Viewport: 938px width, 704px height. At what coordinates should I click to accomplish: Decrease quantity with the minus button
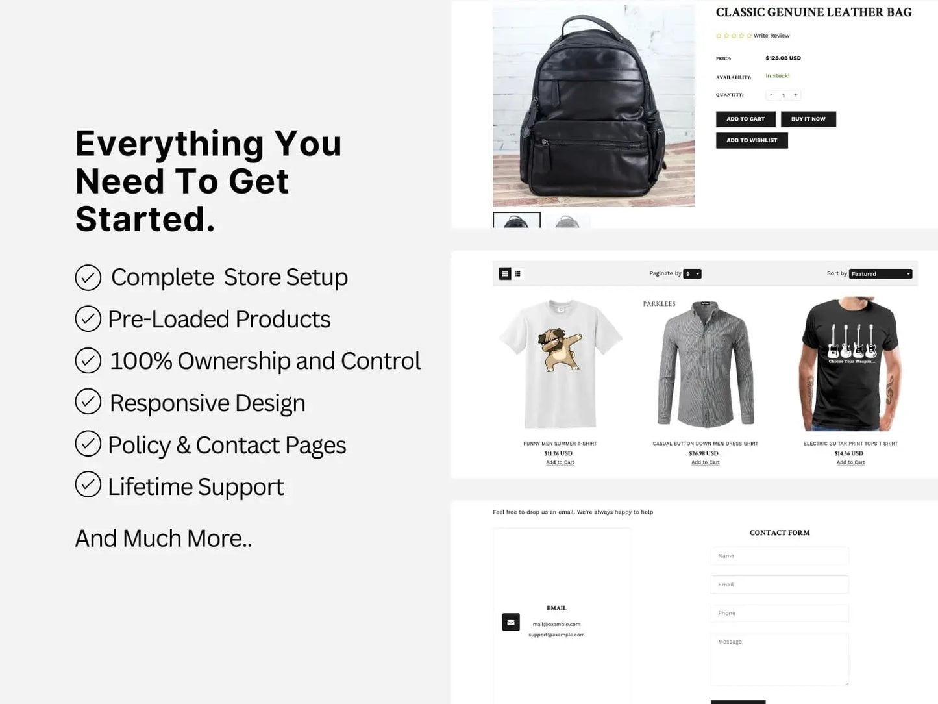(x=771, y=95)
